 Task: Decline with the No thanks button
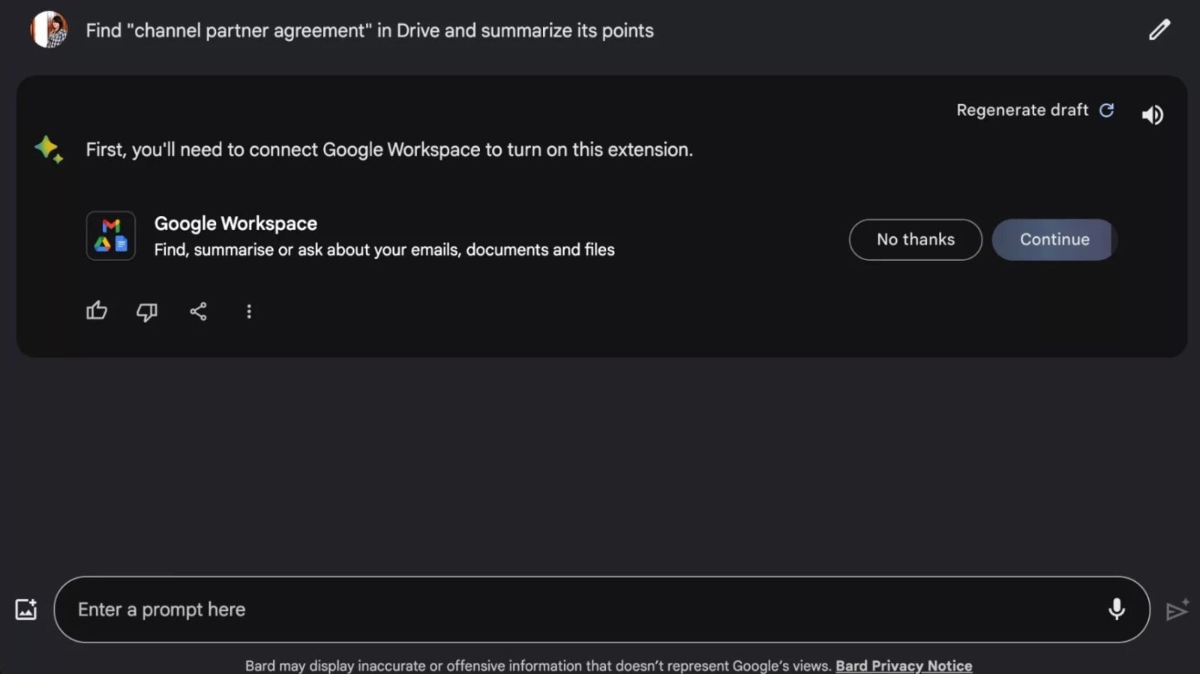coord(915,240)
